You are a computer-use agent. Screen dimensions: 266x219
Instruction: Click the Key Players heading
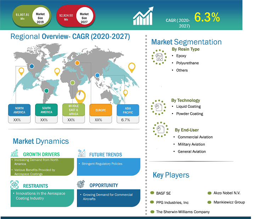tap(171, 175)
